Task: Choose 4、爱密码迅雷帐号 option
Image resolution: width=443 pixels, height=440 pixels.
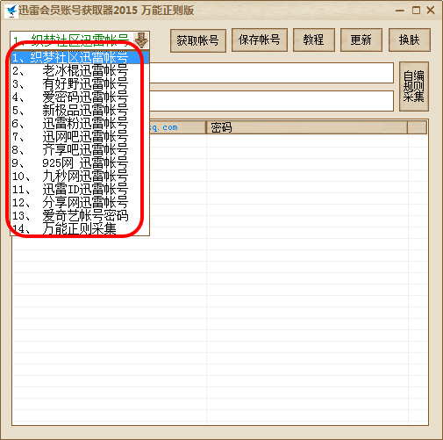Action: pyautogui.click(x=80, y=97)
